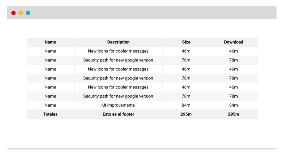The width and height of the screenshot is (283, 156).
Task: Click the UI improvements description cell
Action: coord(118,105)
